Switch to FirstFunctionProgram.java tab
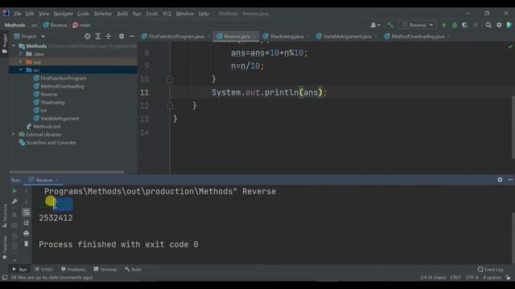Viewport: 515px width, 289px height. tap(175, 36)
